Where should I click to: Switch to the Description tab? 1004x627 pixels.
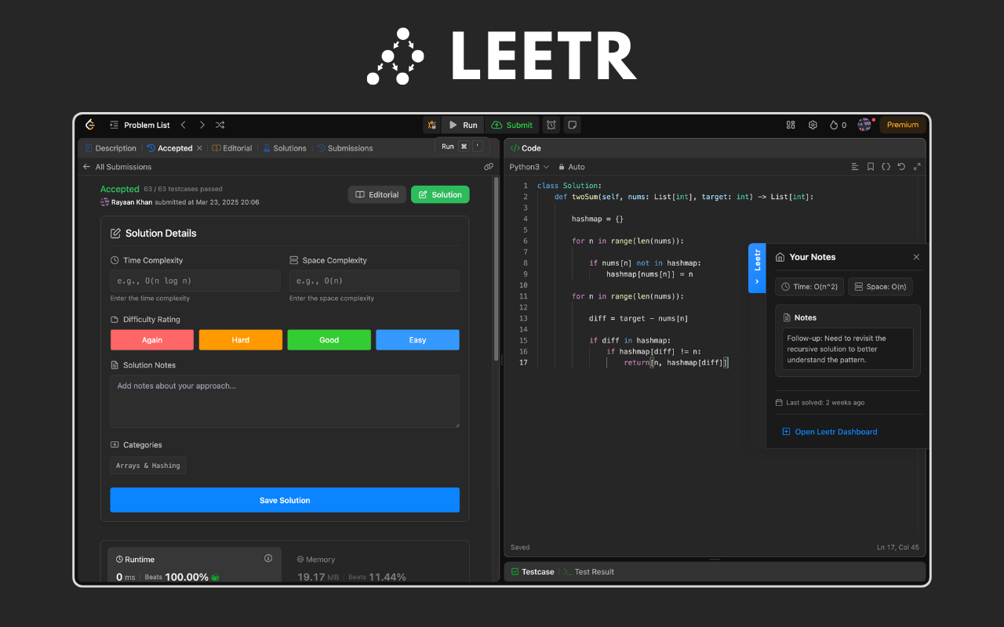(111, 148)
